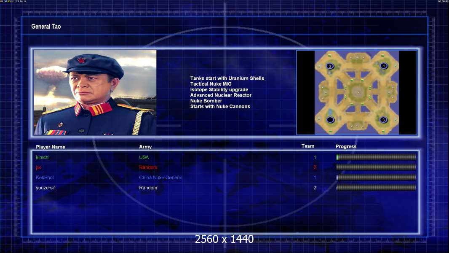Viewport: 449px width, 253px height.
Task: Click youzersif's loading progress bar
Action: [x=376, y=188]
